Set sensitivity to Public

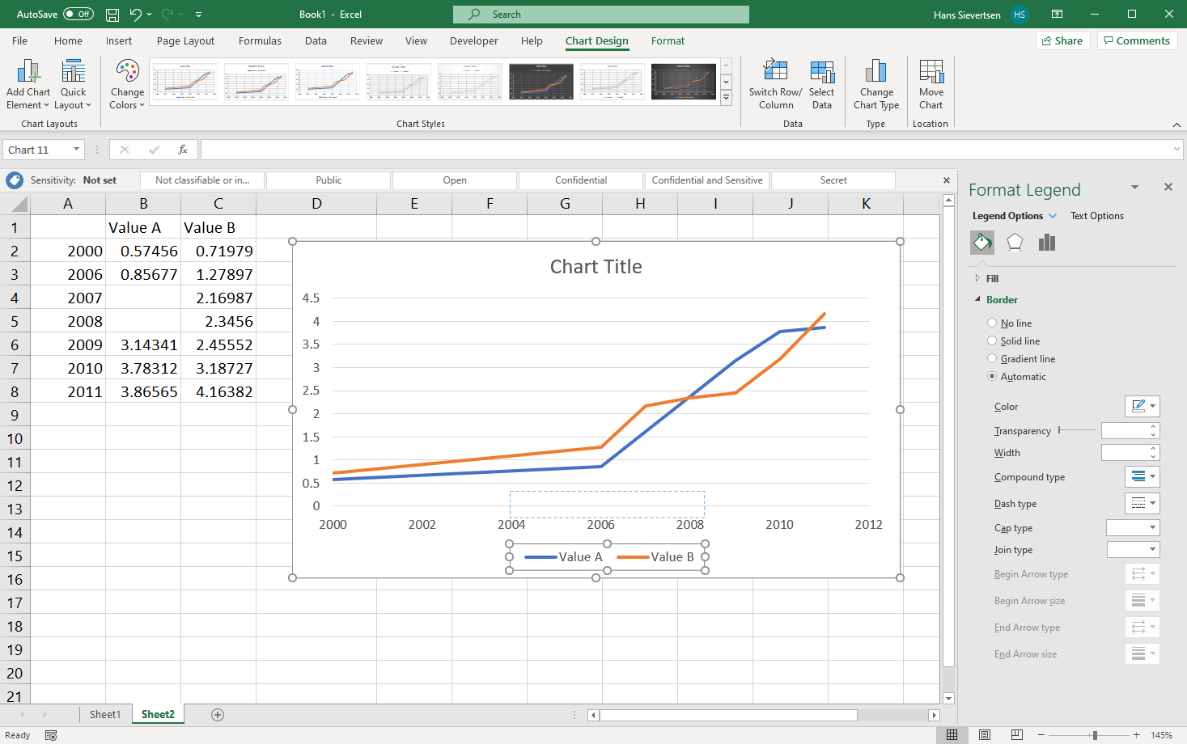point(329,180)
